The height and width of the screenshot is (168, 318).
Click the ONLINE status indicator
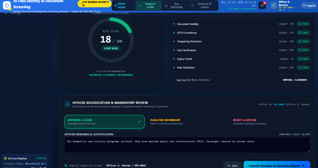41,158
